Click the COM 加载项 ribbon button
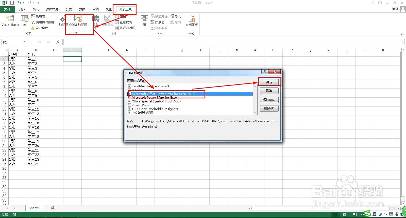The image size is (406, 218). [x=78, y=21]
